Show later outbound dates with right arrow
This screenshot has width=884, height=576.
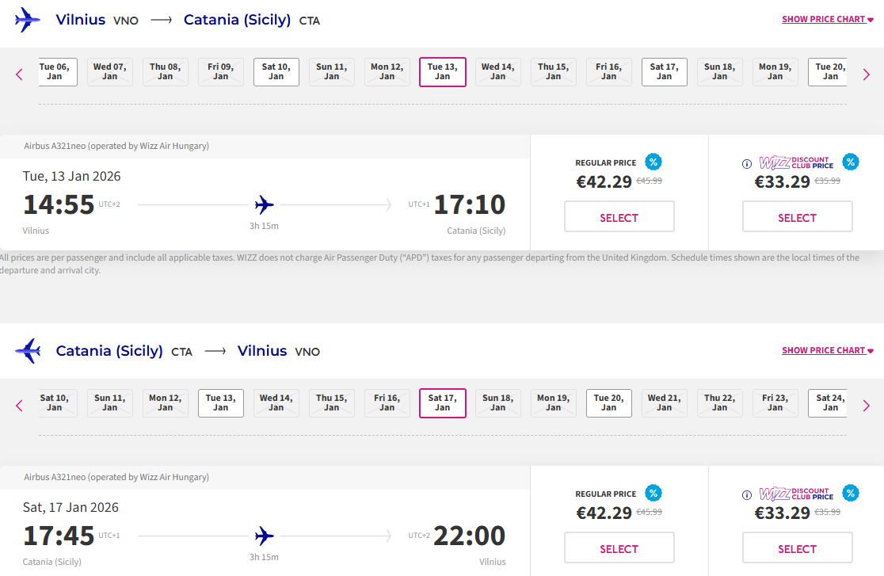point(866,74)
